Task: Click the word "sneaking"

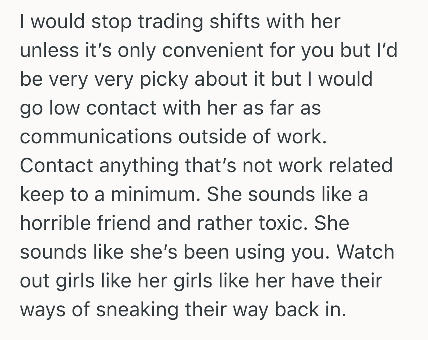Action: (x=137, y=310)
